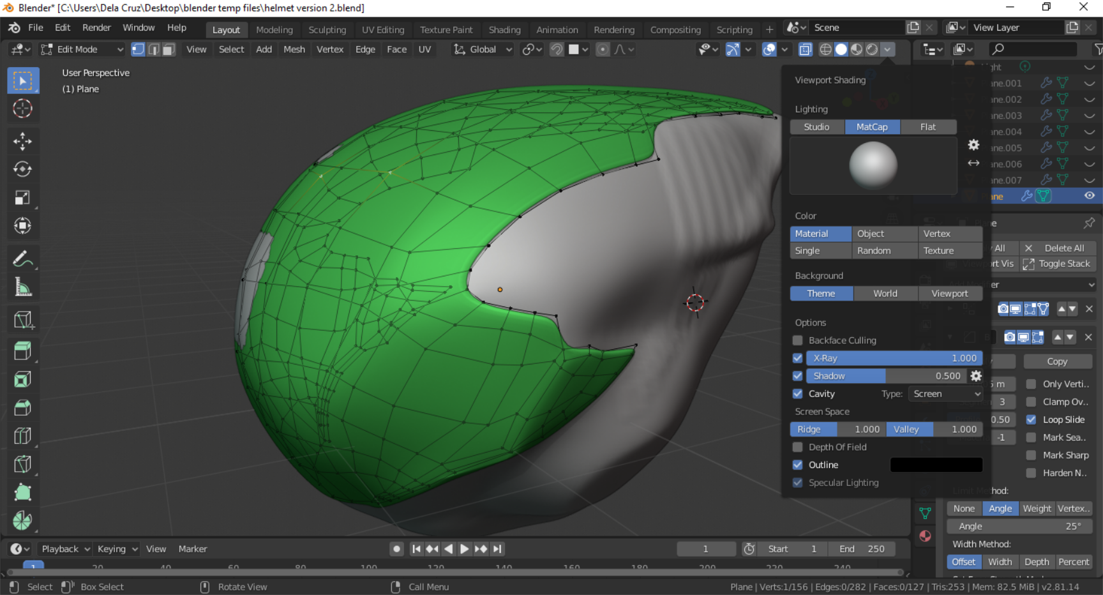
Task: Switch to Sculpting workspace tab
Action: coord(327,30)
